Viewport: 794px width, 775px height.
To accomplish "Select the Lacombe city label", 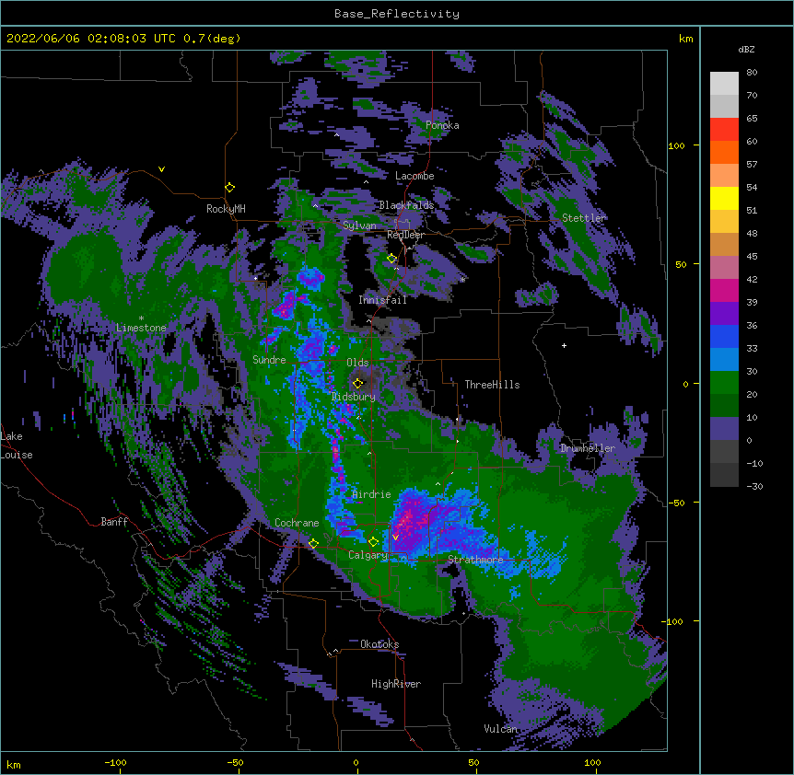I will (415, 176).
